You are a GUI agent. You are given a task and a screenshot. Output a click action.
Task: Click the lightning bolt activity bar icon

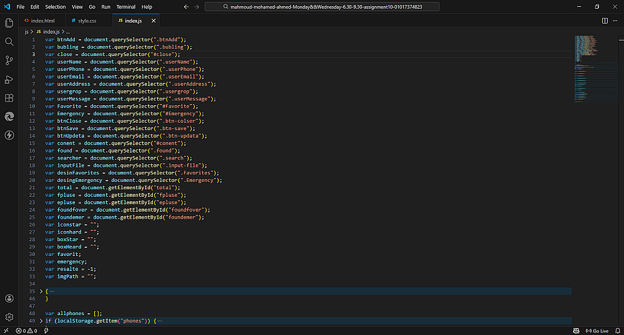[x=9, y=135]
